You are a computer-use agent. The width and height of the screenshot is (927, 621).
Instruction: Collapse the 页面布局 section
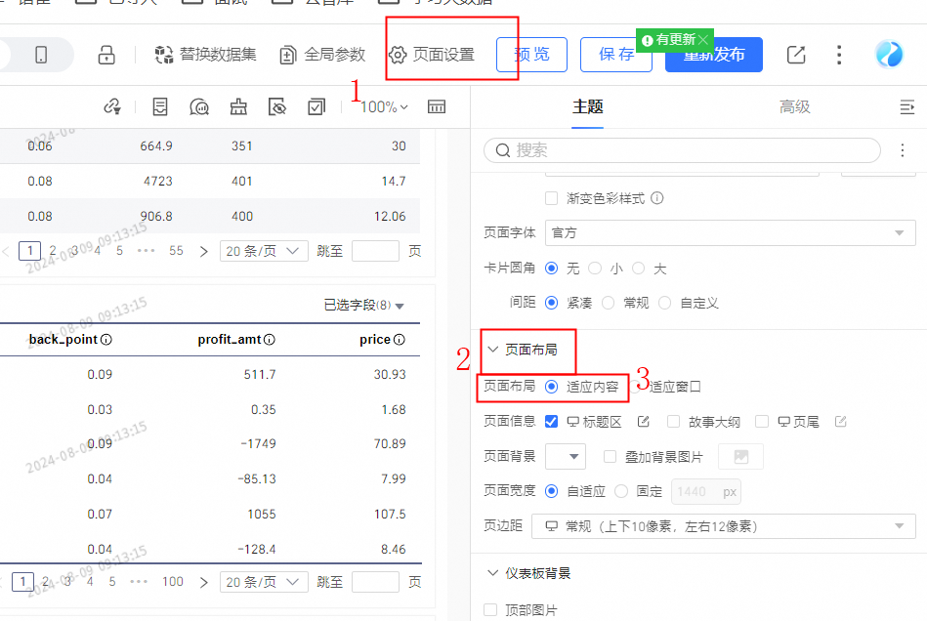point(493,350)
